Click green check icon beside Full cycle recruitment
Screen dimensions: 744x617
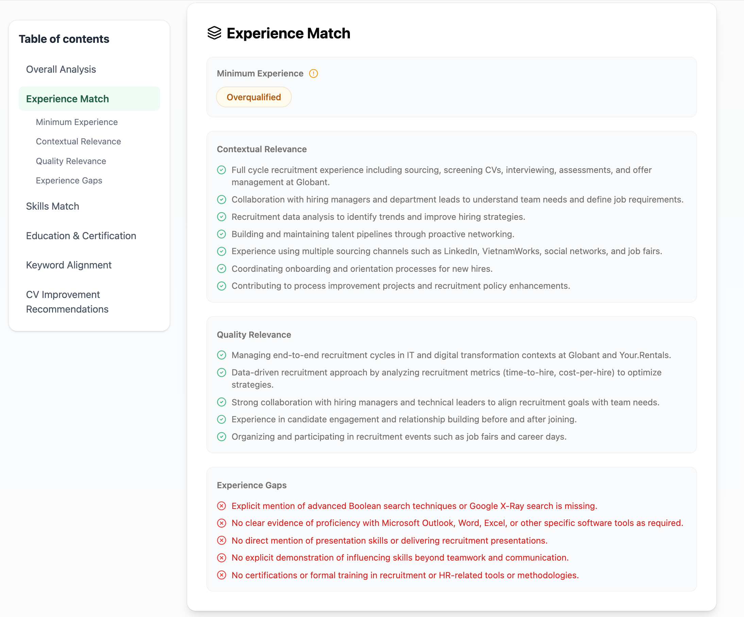(x=221, y=170)
